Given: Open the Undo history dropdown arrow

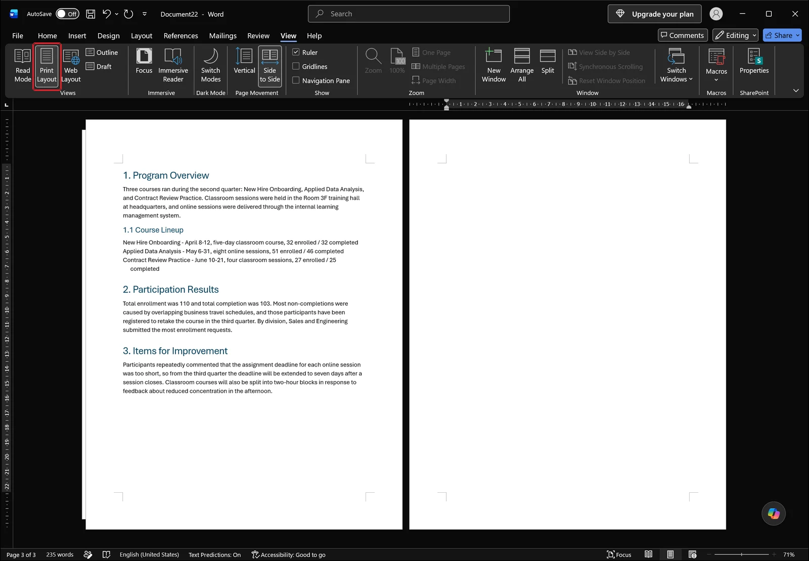Looking at the screenshot, I should click(117, 14).
